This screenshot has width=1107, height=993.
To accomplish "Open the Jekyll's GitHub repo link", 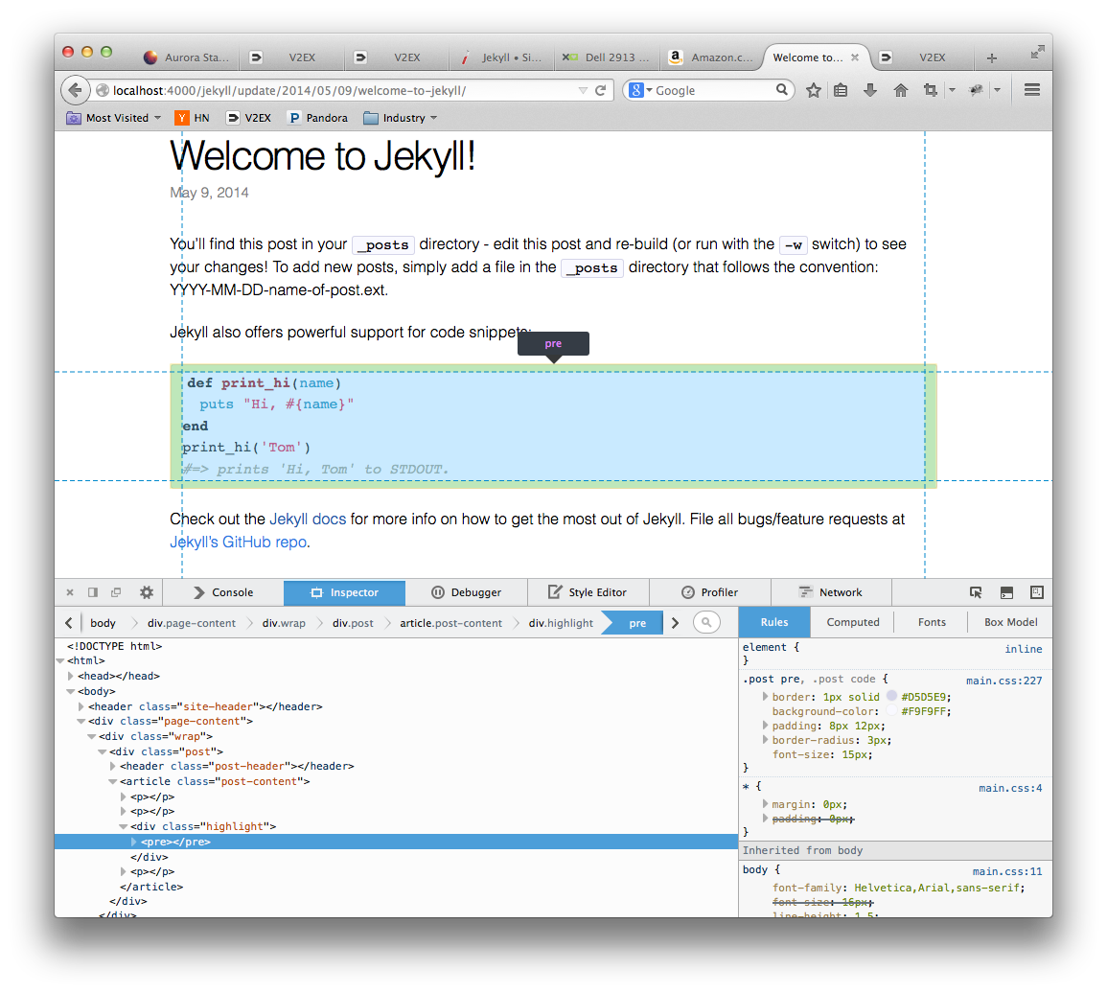I will [239, 542].
